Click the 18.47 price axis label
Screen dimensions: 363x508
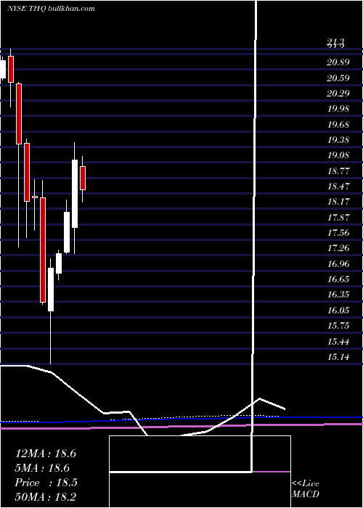[x=338, y=186]
